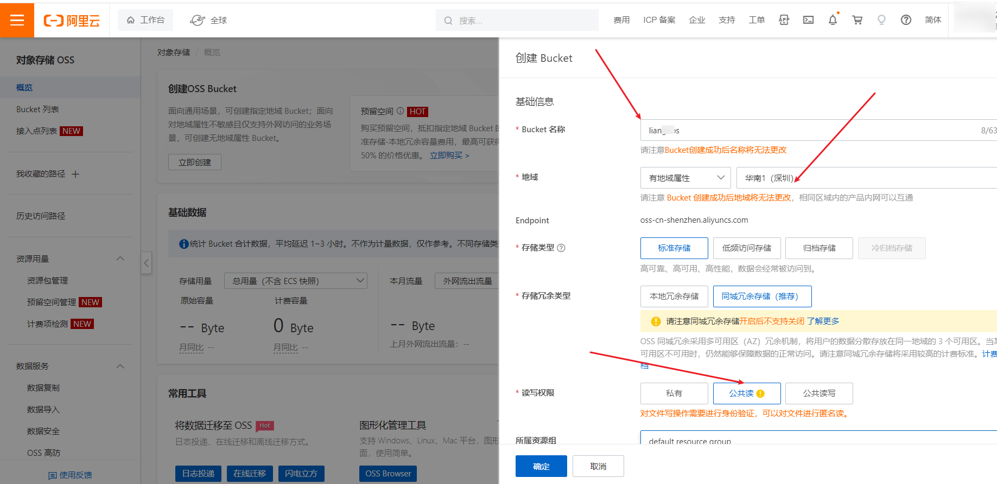This screenshot has width=997, height=484.
Task: Open 数据复制 in sidebar
Action: [x=43, y=388]
